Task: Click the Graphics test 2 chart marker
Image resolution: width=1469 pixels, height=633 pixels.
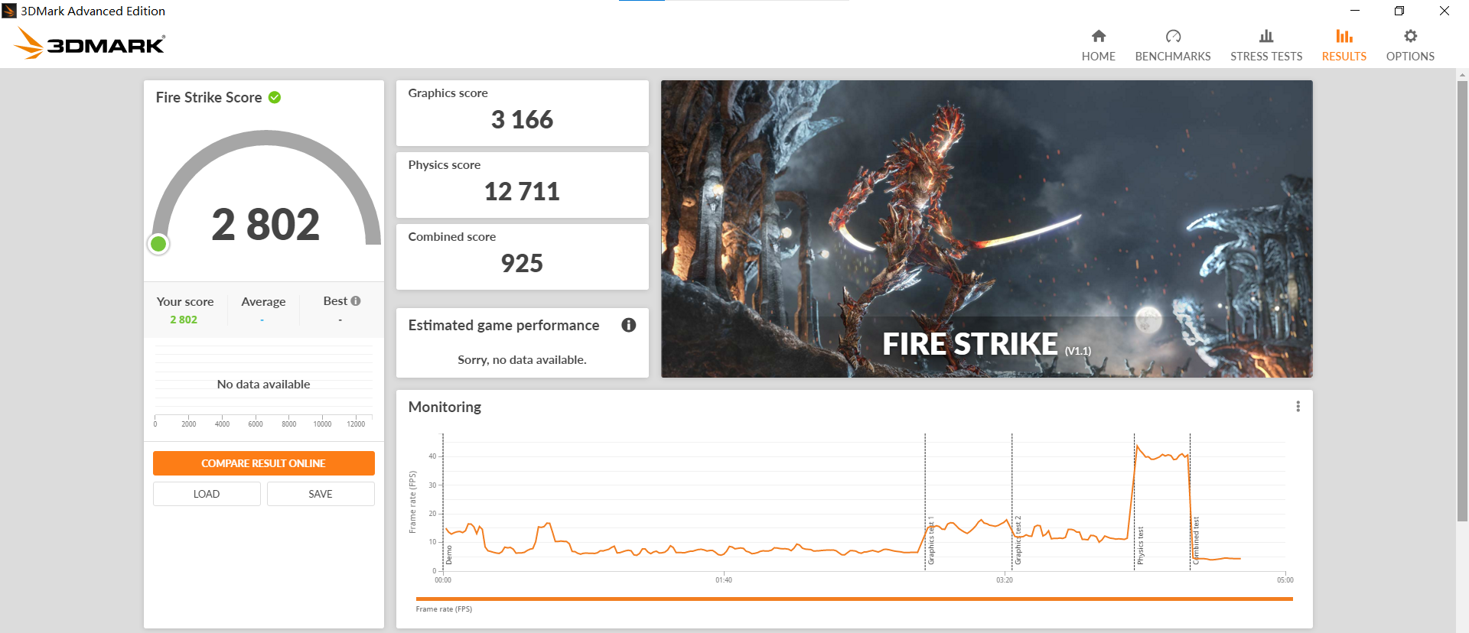Action: pos(1018,540)
